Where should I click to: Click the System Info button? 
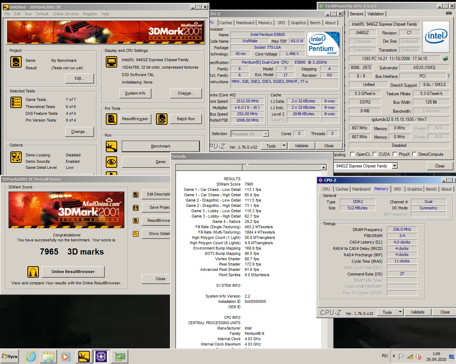(x=135, y=93)
